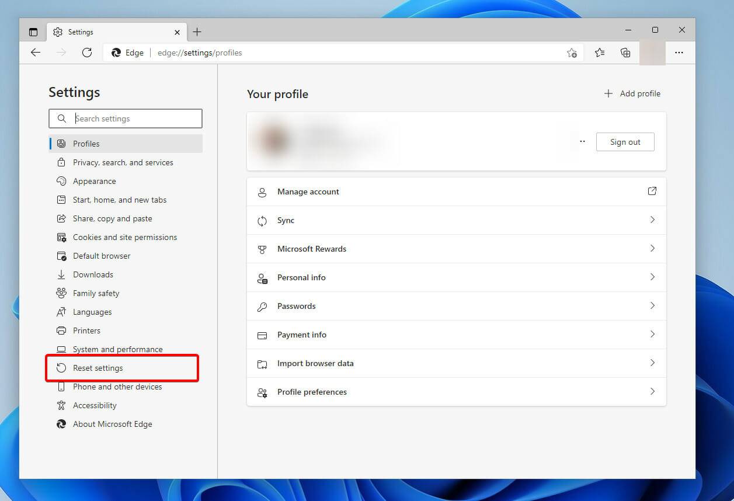Click the Manage account person icon
734x501 pixels.
pos(262,192)
